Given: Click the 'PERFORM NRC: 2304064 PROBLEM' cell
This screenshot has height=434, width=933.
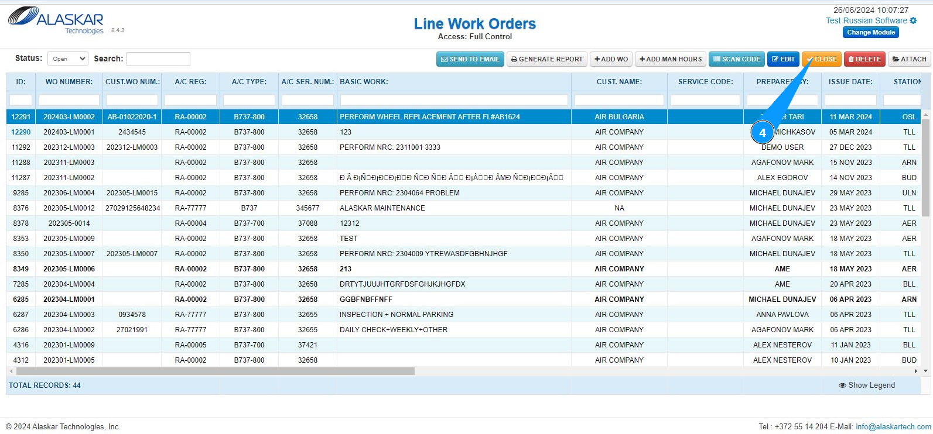Looking at the screenshot, I should [x=454, y=193].
